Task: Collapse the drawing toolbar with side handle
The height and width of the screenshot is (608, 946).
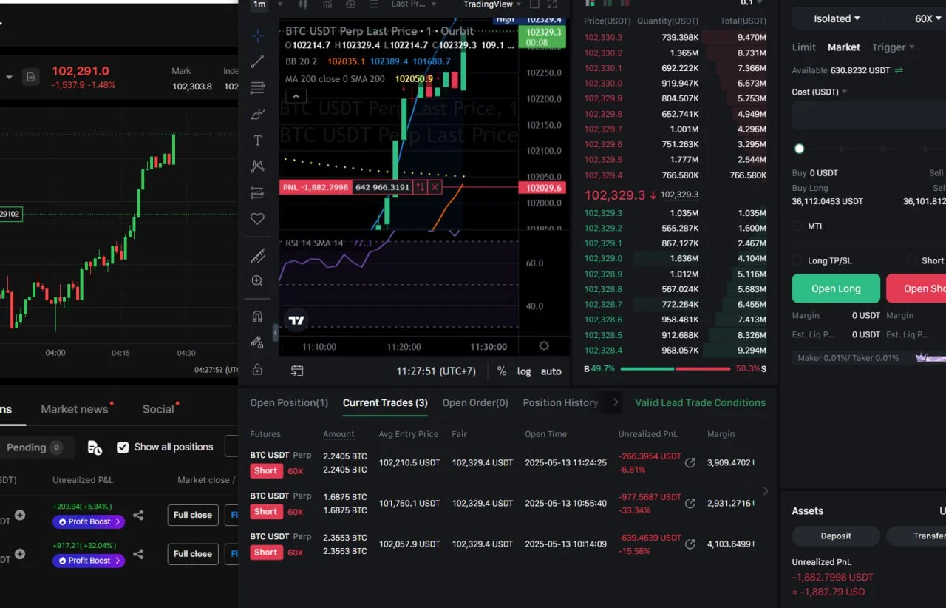Action: 276,333
